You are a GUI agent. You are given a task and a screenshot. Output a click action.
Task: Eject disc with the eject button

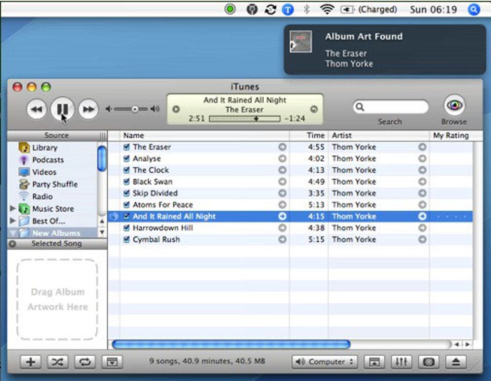(x=456, y=362)
